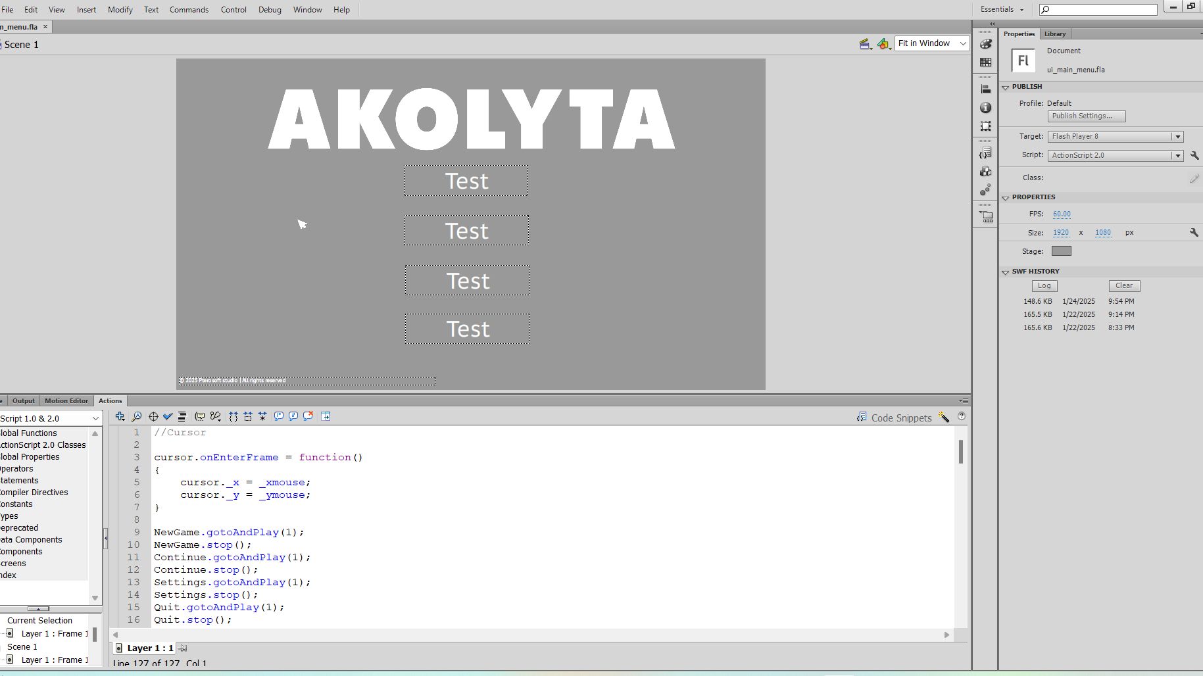The width and height of the screenshot is (1203, 676).
Task: Click the Edit Scene clapperboard icon
Action: click(x=866, y=44)
